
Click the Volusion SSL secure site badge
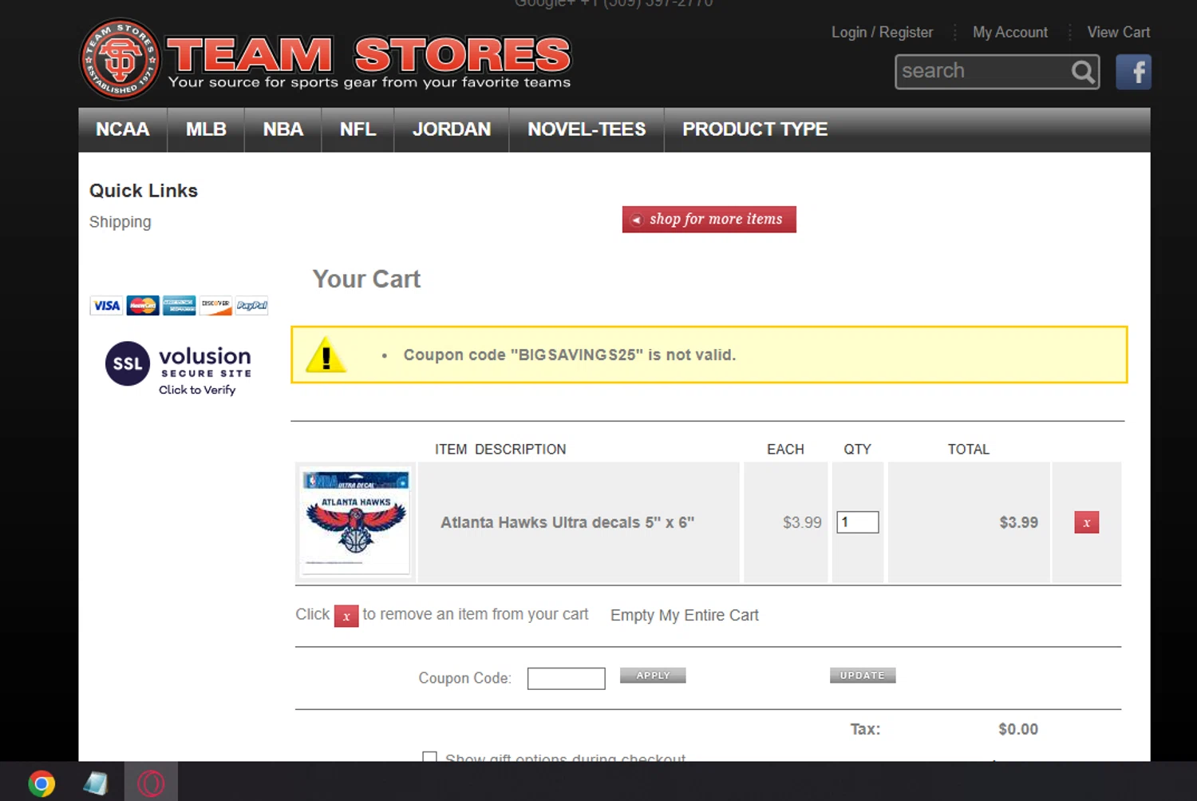coord(179,368)
